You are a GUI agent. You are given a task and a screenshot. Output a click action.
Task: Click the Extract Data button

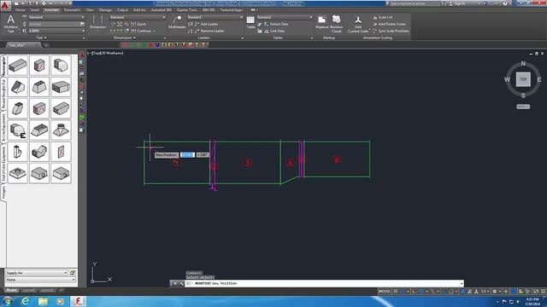(276, 24)
